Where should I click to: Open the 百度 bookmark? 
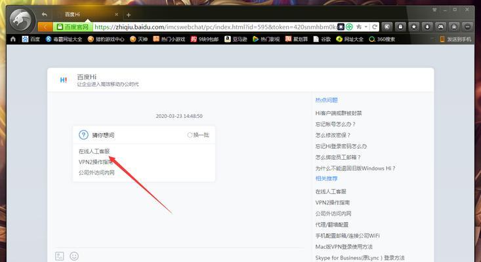coord(31,39)
